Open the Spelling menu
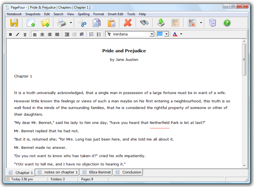The image size is (254, 187). (x=84, y=14)
